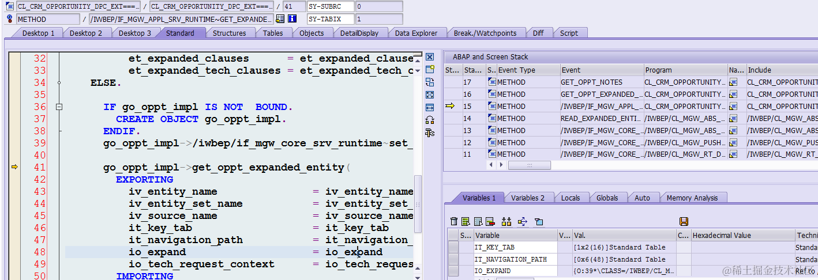
Task: Open the Tables tab
Action: 273,33
